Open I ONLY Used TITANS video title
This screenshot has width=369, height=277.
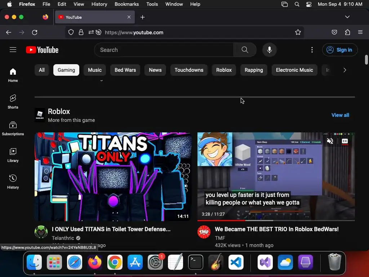tap(111, 229)
